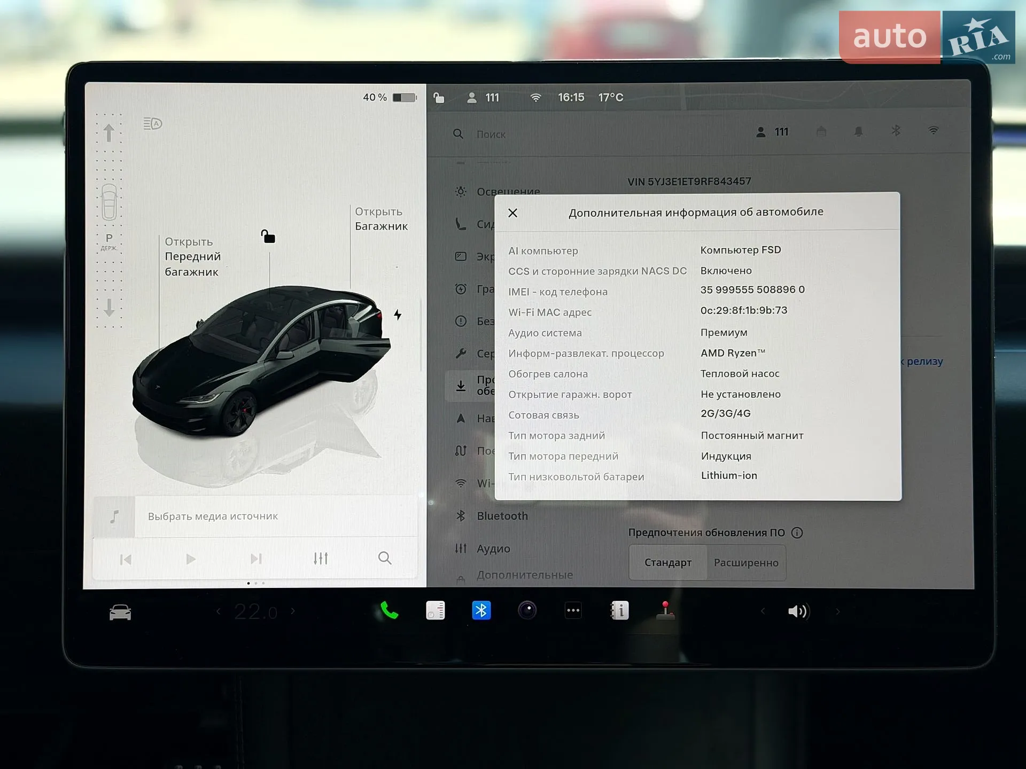Open the Wi-Fi settings menu

point(473,483)
